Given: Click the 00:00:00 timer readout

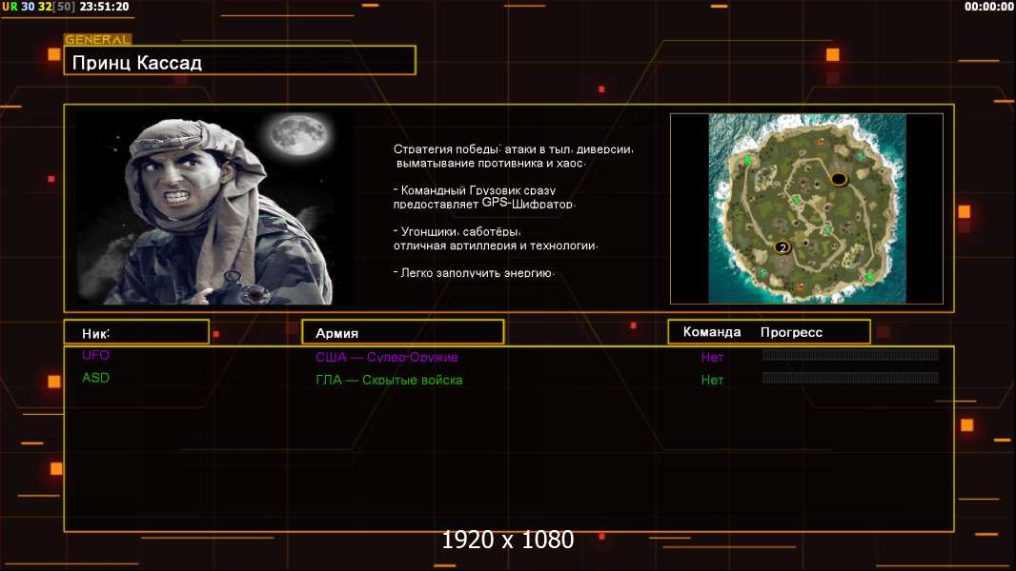Looking at the screenshot, I should 988,7.
